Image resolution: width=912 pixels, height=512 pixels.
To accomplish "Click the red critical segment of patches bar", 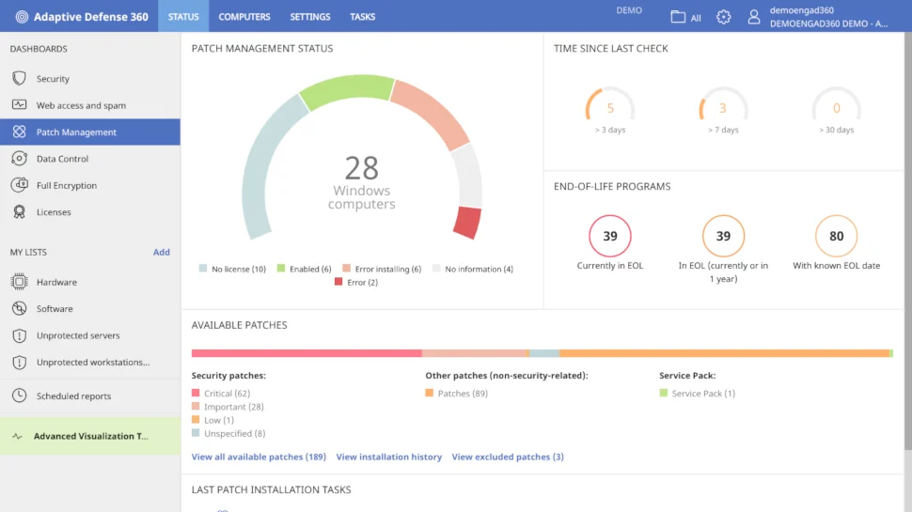I will (x=307, y=353).
